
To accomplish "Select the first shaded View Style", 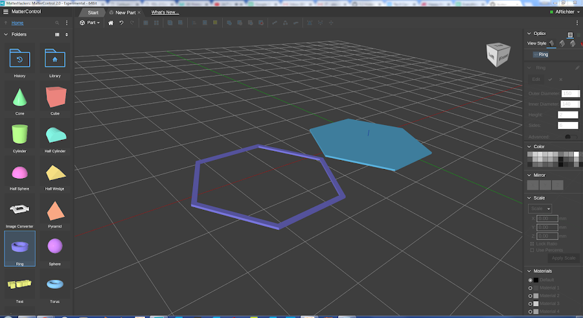I will pyautogui.click(x=551, y=43).
